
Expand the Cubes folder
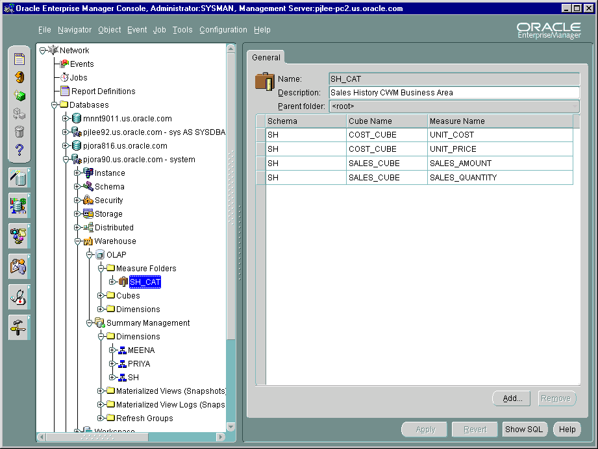click(x=101, y=296)
